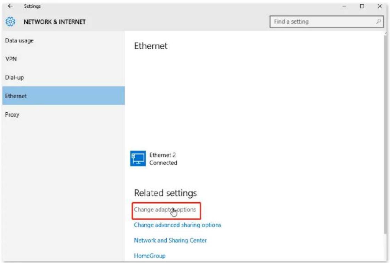Select Dial-up in the sidebar
The height and width of the screenshot is (263, 390).
63,77
